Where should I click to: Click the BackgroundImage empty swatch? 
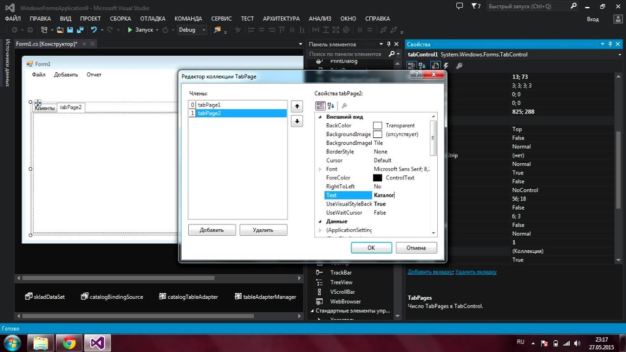click(x=378, y=134)
